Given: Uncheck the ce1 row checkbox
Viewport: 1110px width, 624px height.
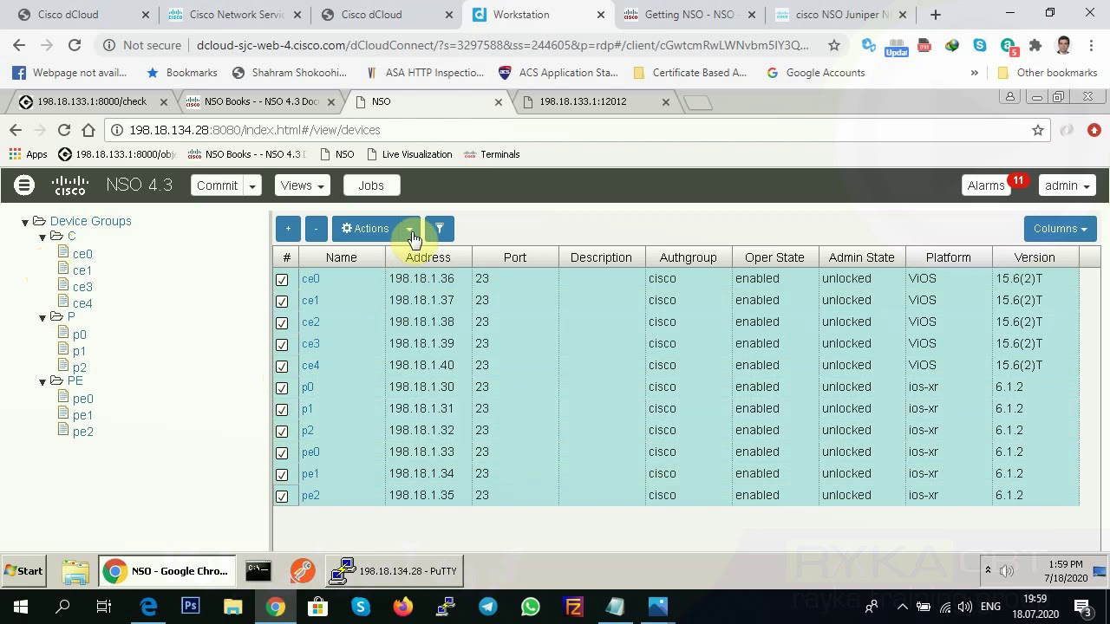Looking at the screenshot, I should click(282, 302).
